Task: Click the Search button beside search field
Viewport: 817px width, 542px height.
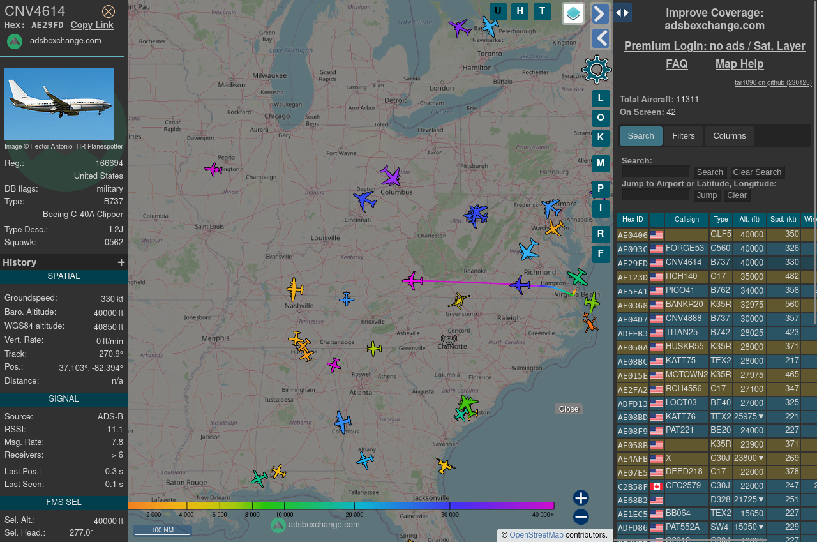Action: [710, 172]
